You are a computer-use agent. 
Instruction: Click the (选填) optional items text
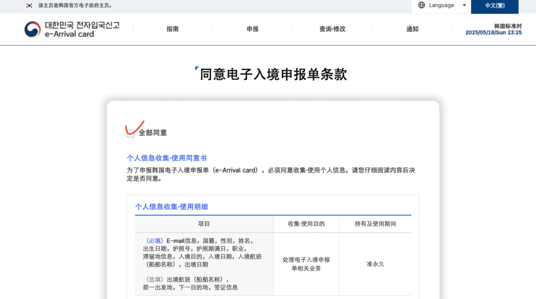pos(190,283)
